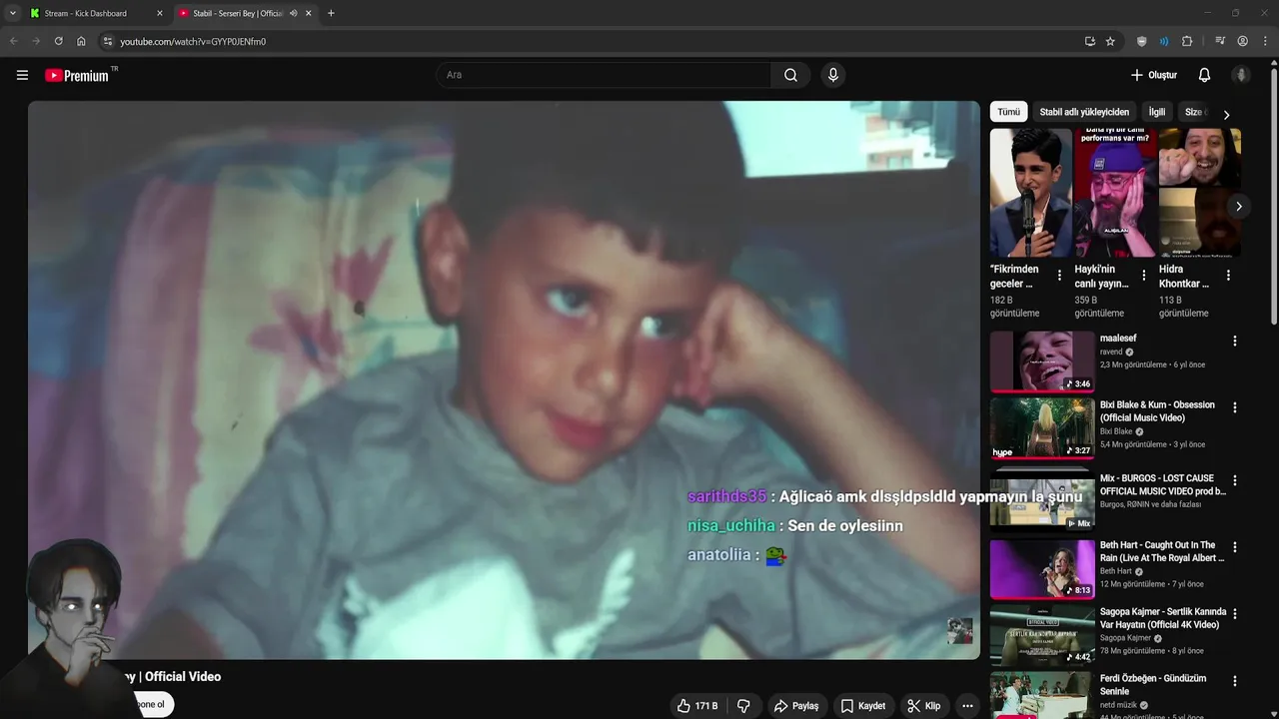The image size is (1279, 719).
Task: Open the BURGOS LOST CAUSE mix thumbnail
Action: 1042,498
